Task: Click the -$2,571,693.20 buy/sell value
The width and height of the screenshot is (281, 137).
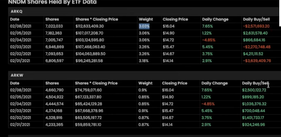Action: point(256,26)
